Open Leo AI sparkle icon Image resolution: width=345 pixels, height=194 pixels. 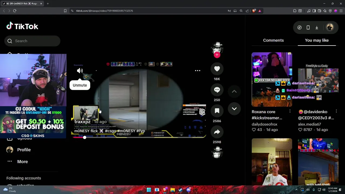pos(325,11)
